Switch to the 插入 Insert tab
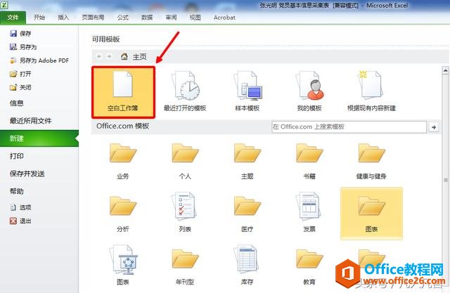The height and width of the screenshot is (293, 450). [63, 18]
